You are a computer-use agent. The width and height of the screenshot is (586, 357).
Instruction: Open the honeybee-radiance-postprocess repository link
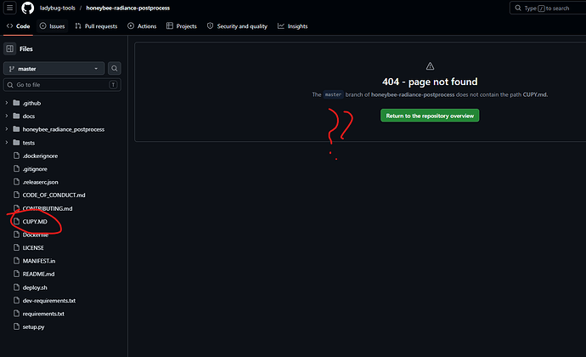[x=127, y=8]
